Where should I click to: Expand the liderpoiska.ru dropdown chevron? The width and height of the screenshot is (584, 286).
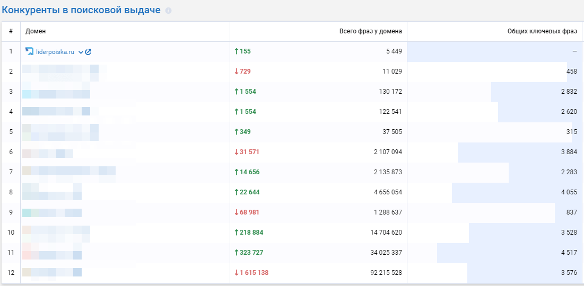point(81,52)
